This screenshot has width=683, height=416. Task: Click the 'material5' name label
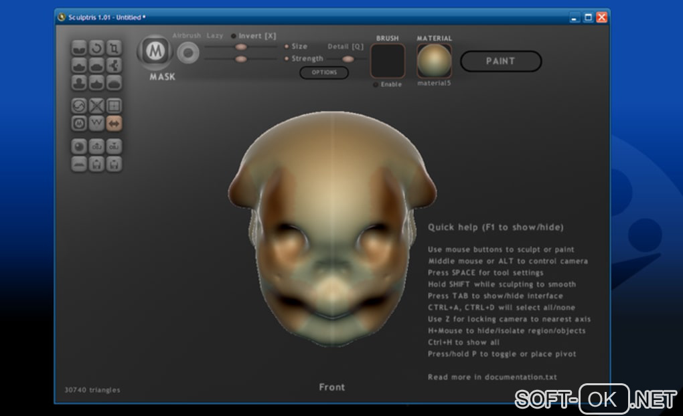(x=435, y=83)
